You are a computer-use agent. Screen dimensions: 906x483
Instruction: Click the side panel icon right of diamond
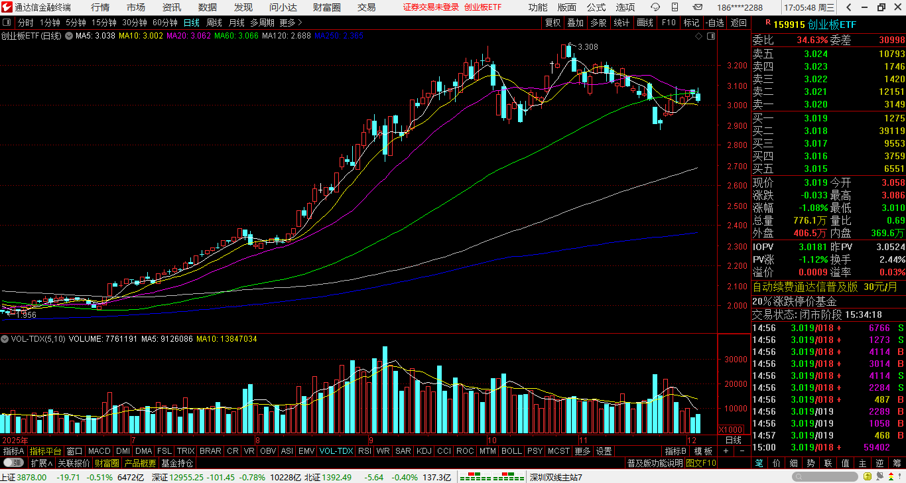[712, 36]
